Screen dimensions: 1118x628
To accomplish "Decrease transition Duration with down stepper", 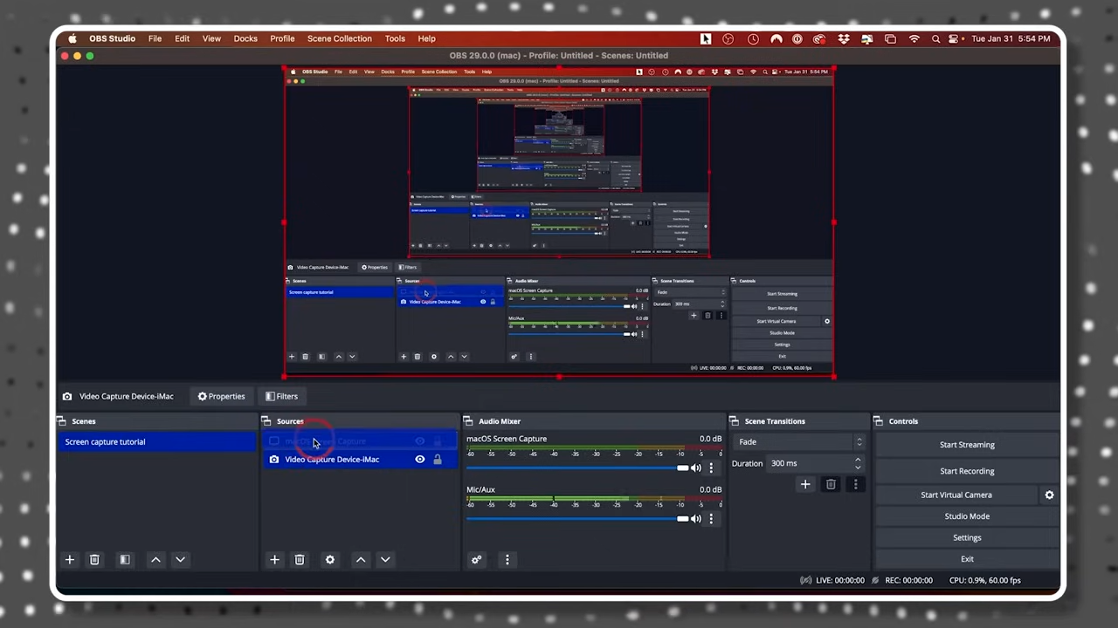I will point(858,468).
